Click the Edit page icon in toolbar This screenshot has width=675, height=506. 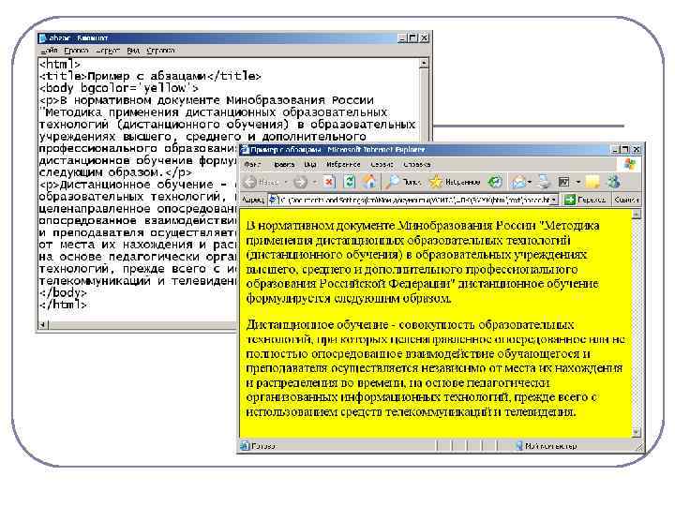pos(564,182)
